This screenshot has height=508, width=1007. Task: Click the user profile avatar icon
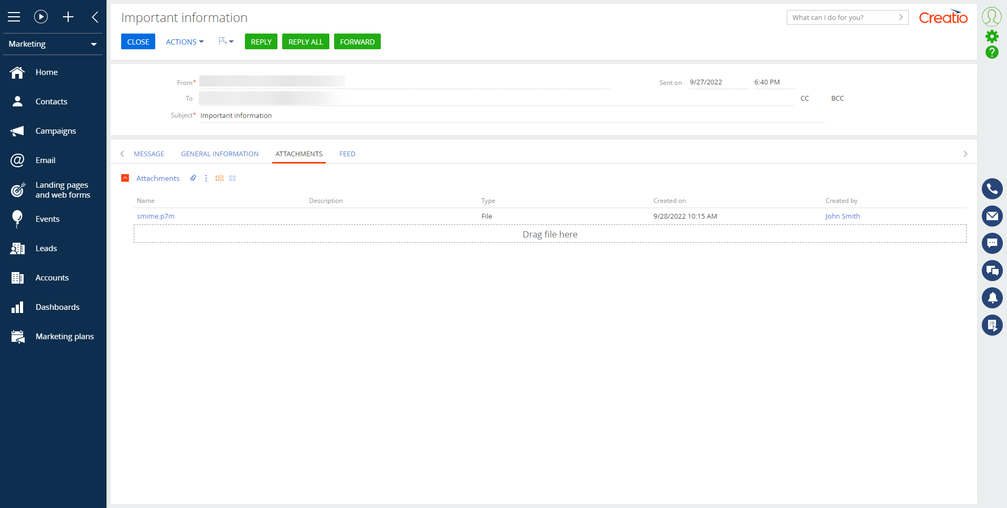coord(992,16)
